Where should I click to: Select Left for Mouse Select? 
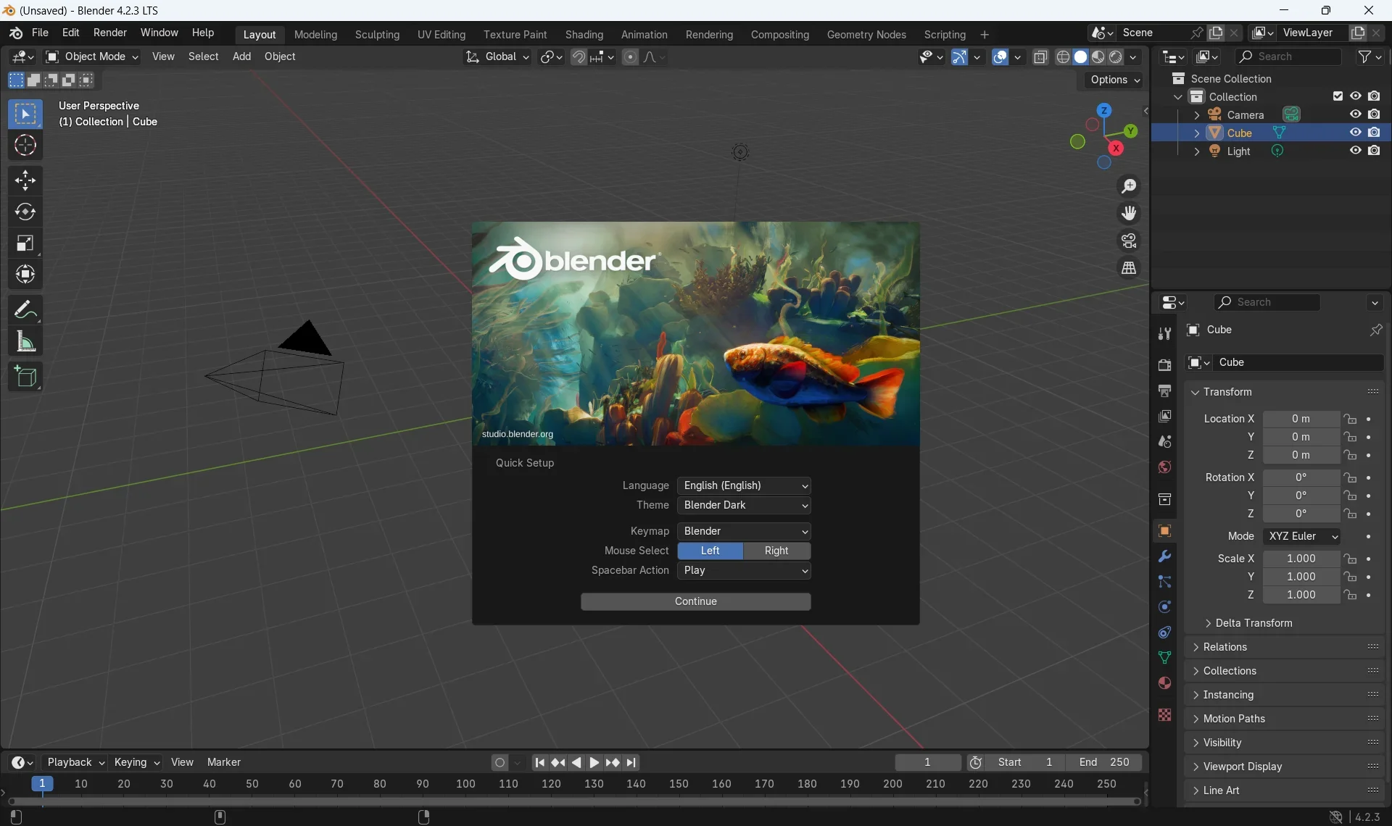click(x=710, y=551)
